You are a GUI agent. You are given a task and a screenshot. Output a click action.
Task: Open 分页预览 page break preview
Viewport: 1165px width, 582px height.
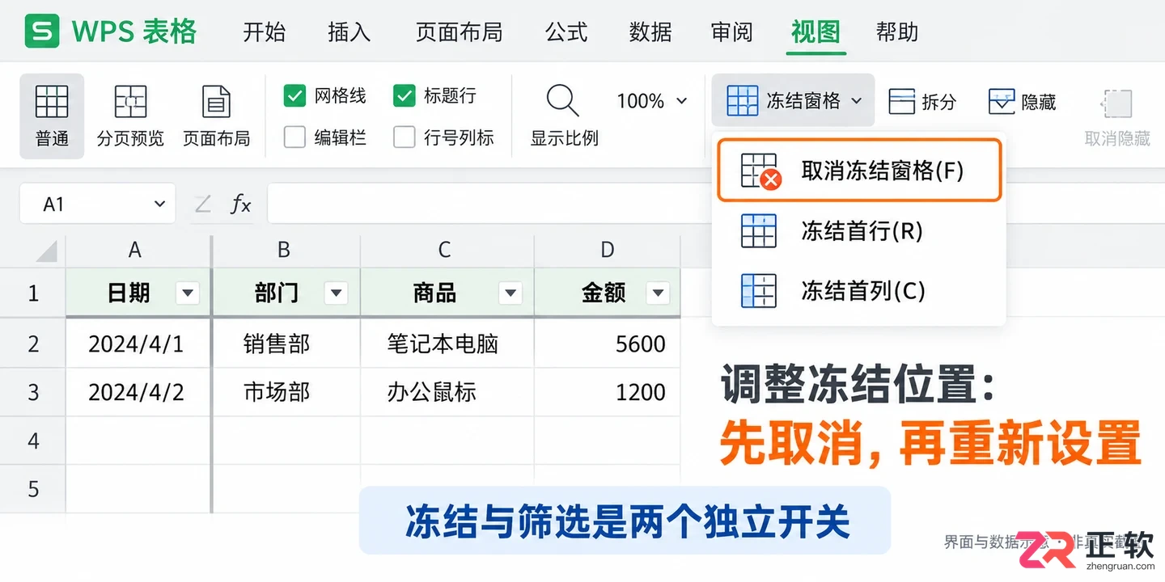point(130,116)
